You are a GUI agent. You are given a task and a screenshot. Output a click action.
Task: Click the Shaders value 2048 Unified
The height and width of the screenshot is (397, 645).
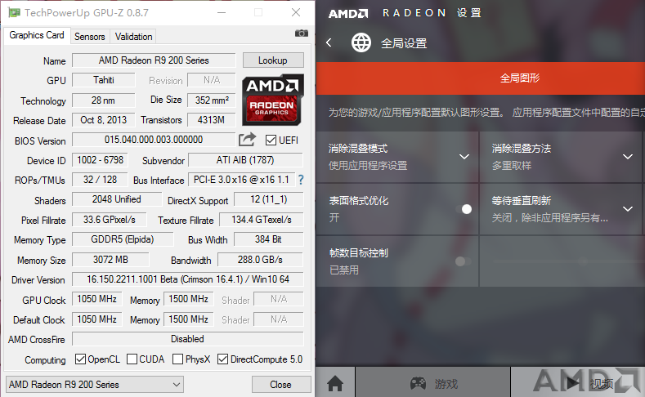[x=116, y=199]
